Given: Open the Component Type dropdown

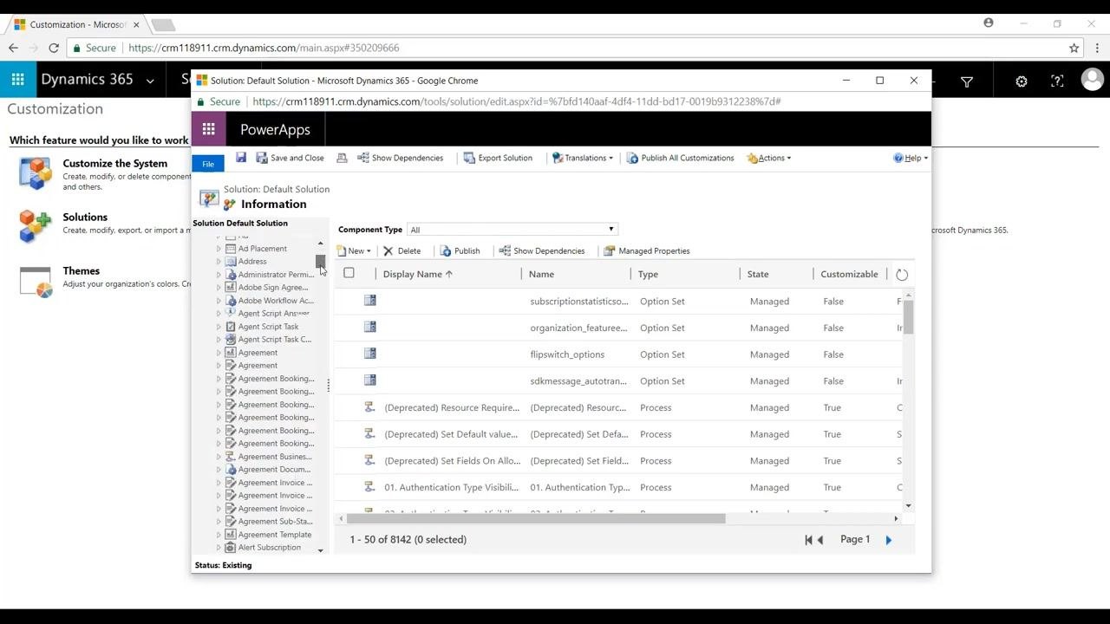Looking at the screenshot, I should click(512, 230).
